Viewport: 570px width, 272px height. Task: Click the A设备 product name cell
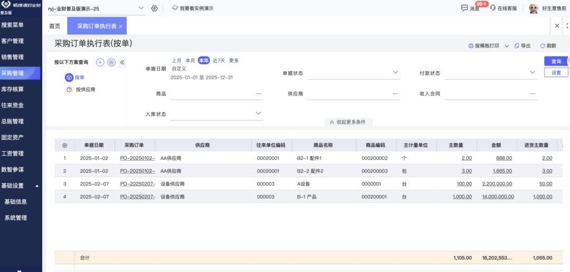pos(303,184)
